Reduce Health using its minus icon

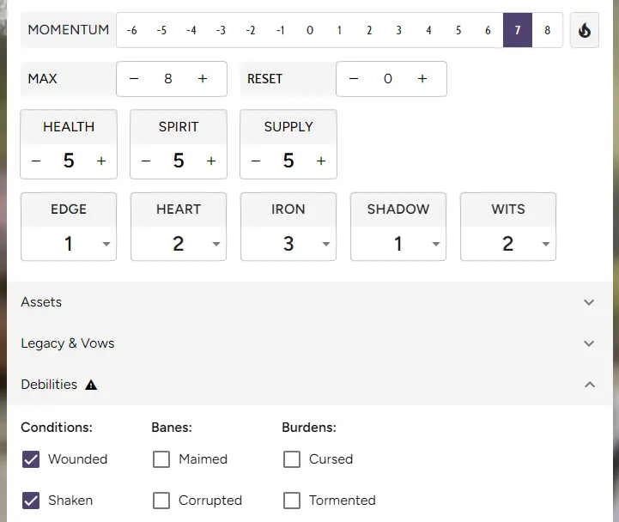[36, 161]
